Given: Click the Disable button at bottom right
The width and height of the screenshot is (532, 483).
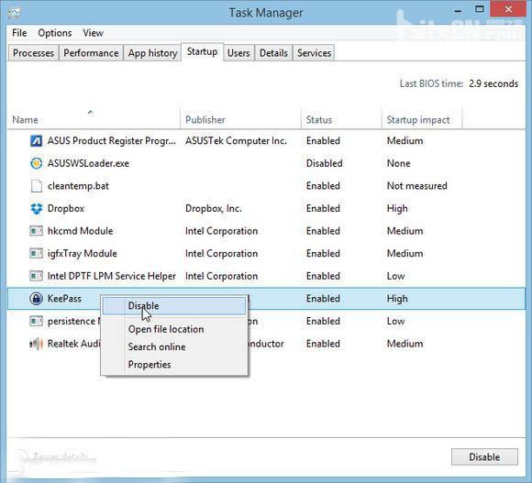Looking at the screenshot, I should coord(484,457).
